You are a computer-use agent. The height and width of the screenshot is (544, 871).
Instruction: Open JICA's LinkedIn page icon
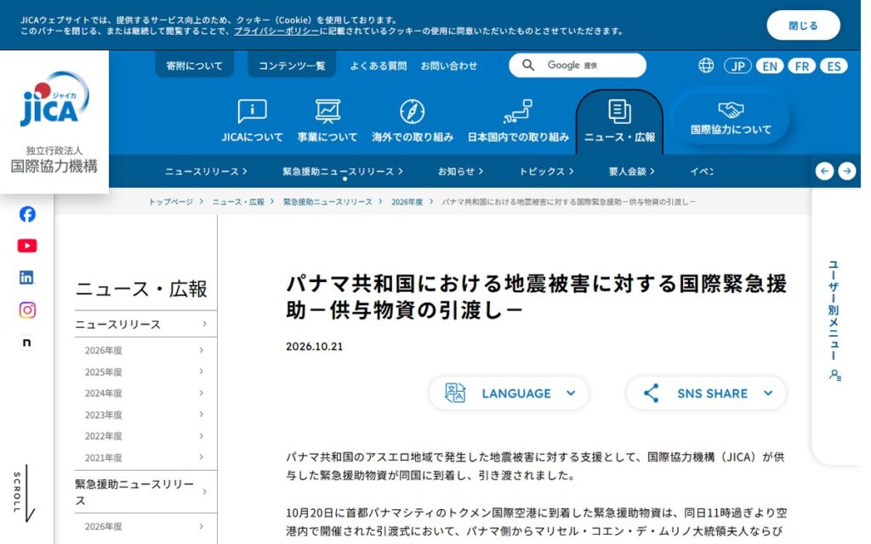[26, 278]
